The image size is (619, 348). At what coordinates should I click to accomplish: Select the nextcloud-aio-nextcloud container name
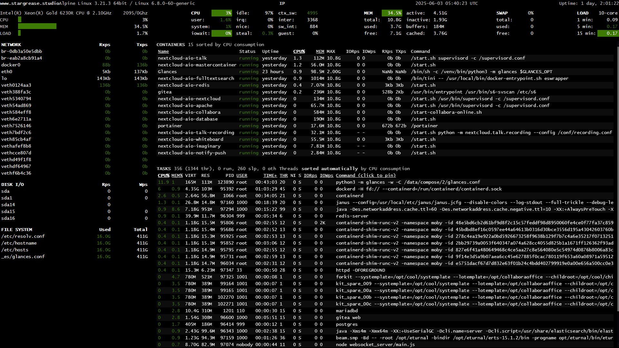[x=189, y=99]
